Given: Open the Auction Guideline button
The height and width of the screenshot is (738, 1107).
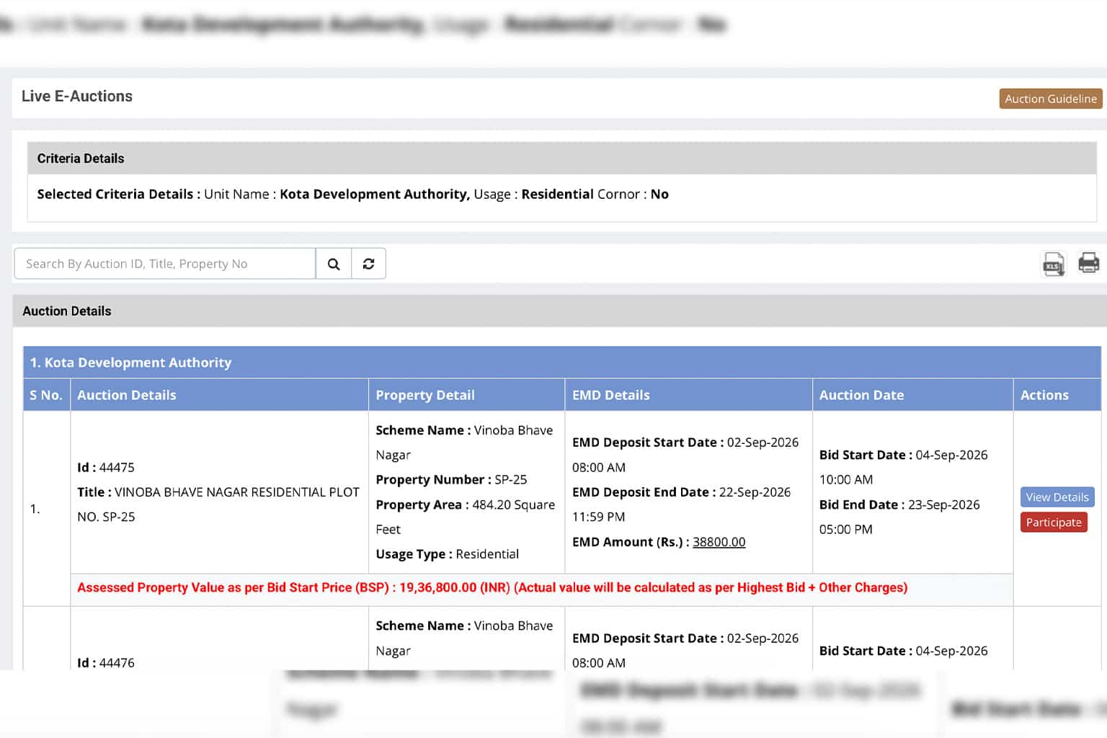Looking at the screenshot, I should 1051,99.
